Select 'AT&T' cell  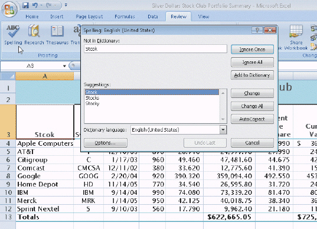(45, 152)
